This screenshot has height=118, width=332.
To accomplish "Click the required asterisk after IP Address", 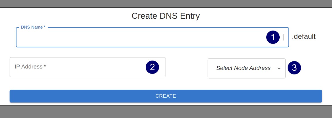I will (x=45, y=66).
